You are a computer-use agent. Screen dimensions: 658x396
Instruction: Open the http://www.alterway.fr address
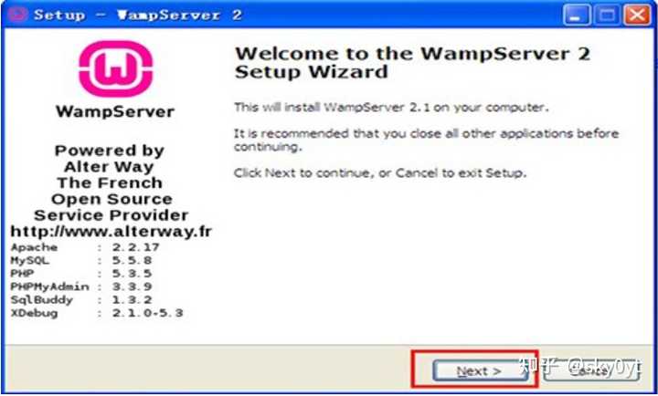[111, 232]
